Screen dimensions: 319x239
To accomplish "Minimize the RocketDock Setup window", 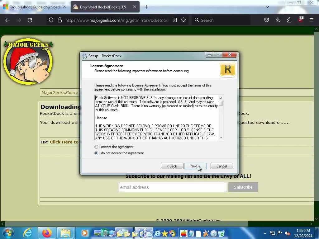I will pyautogui.click(x=210, y=55).
